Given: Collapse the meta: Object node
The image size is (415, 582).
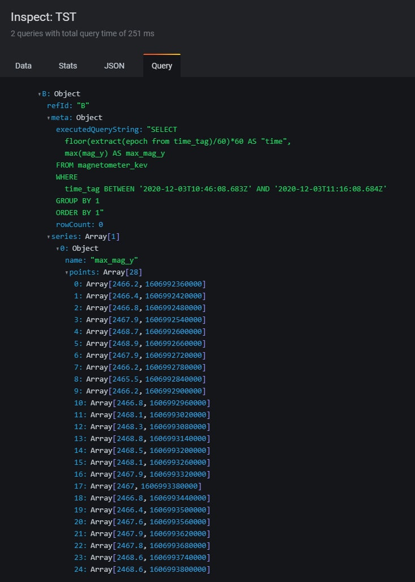Looking at the screenshot, I should tap(49, 118).
